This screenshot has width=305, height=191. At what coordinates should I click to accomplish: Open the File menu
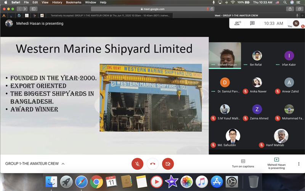(x=26, y=2)
